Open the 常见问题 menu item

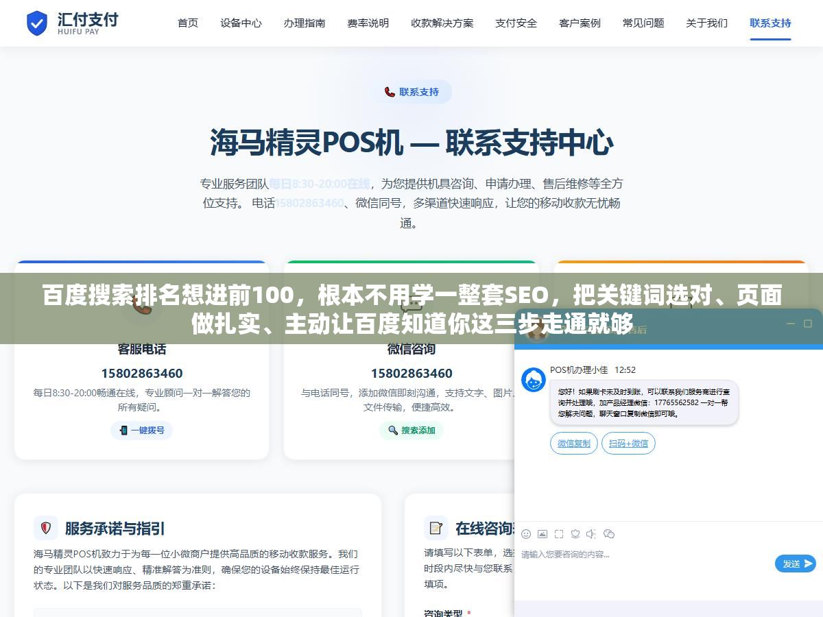(x=643, y=23)
